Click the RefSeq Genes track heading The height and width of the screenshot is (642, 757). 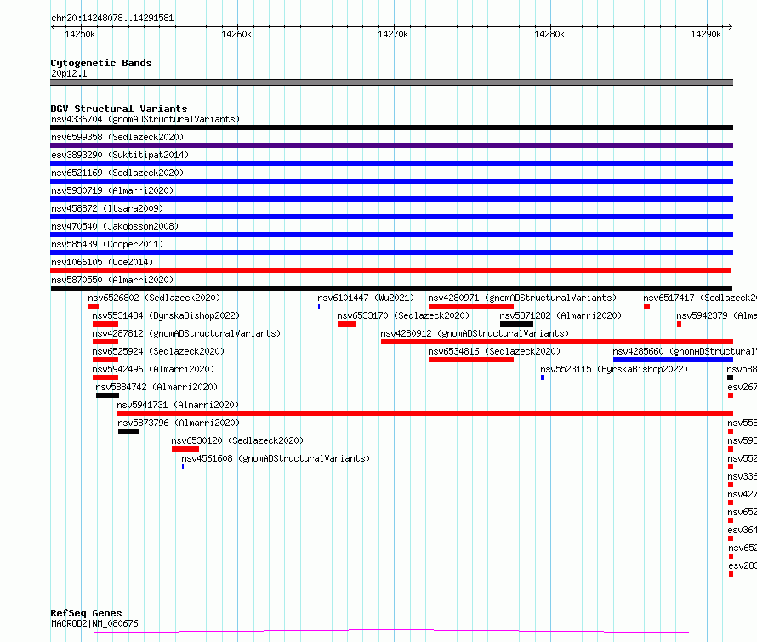pos(86,613)
